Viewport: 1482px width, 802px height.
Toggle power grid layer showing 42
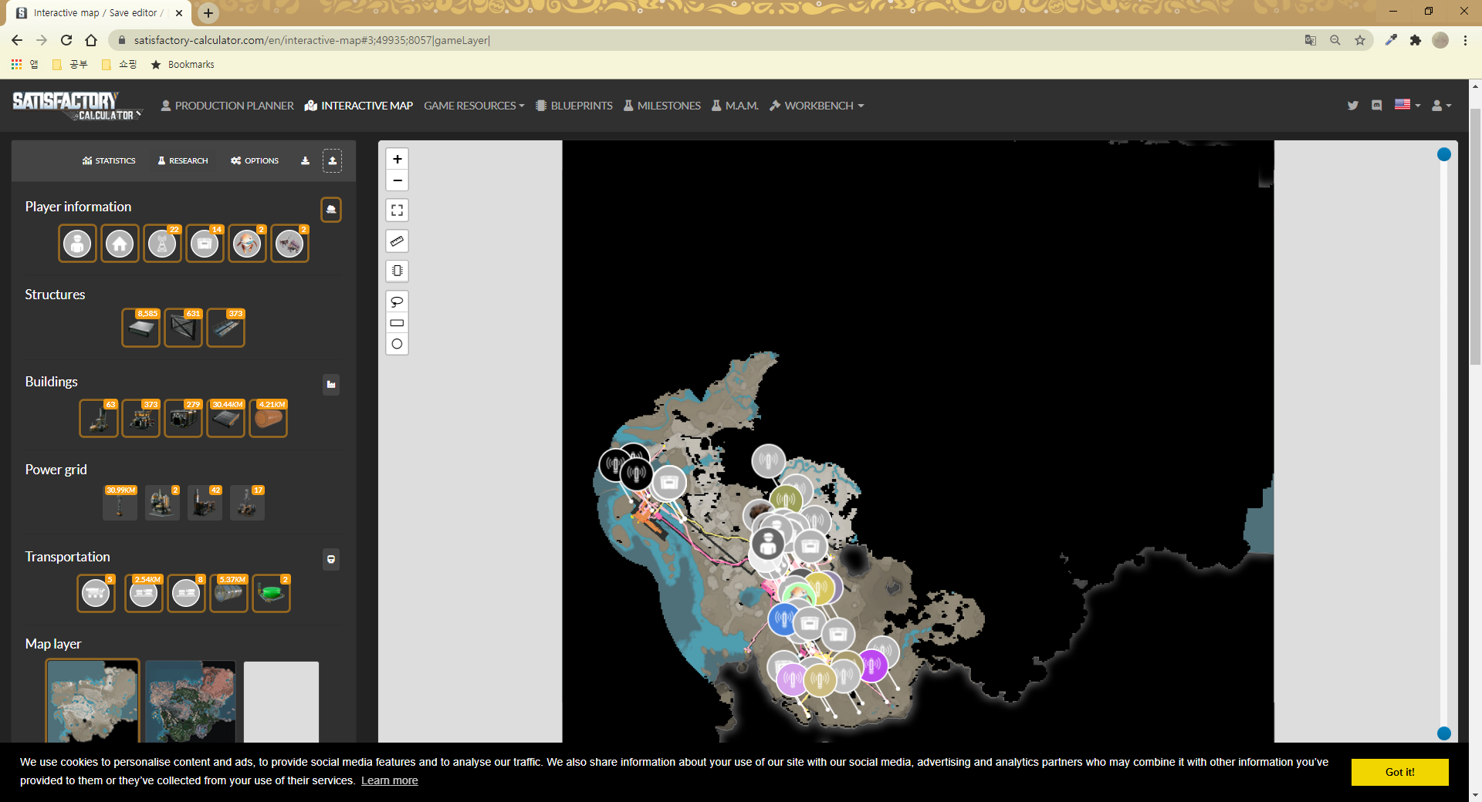pos(205,503)
